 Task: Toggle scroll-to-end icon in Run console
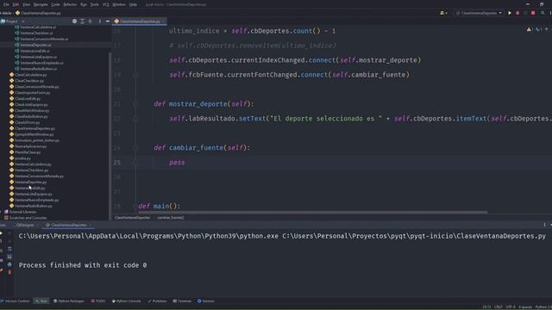coord(9,257)
